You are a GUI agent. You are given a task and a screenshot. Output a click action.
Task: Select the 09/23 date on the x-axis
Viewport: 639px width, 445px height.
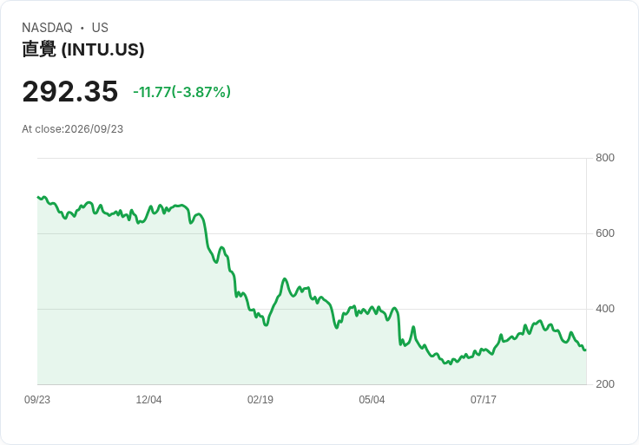click(x=37, y=399)
